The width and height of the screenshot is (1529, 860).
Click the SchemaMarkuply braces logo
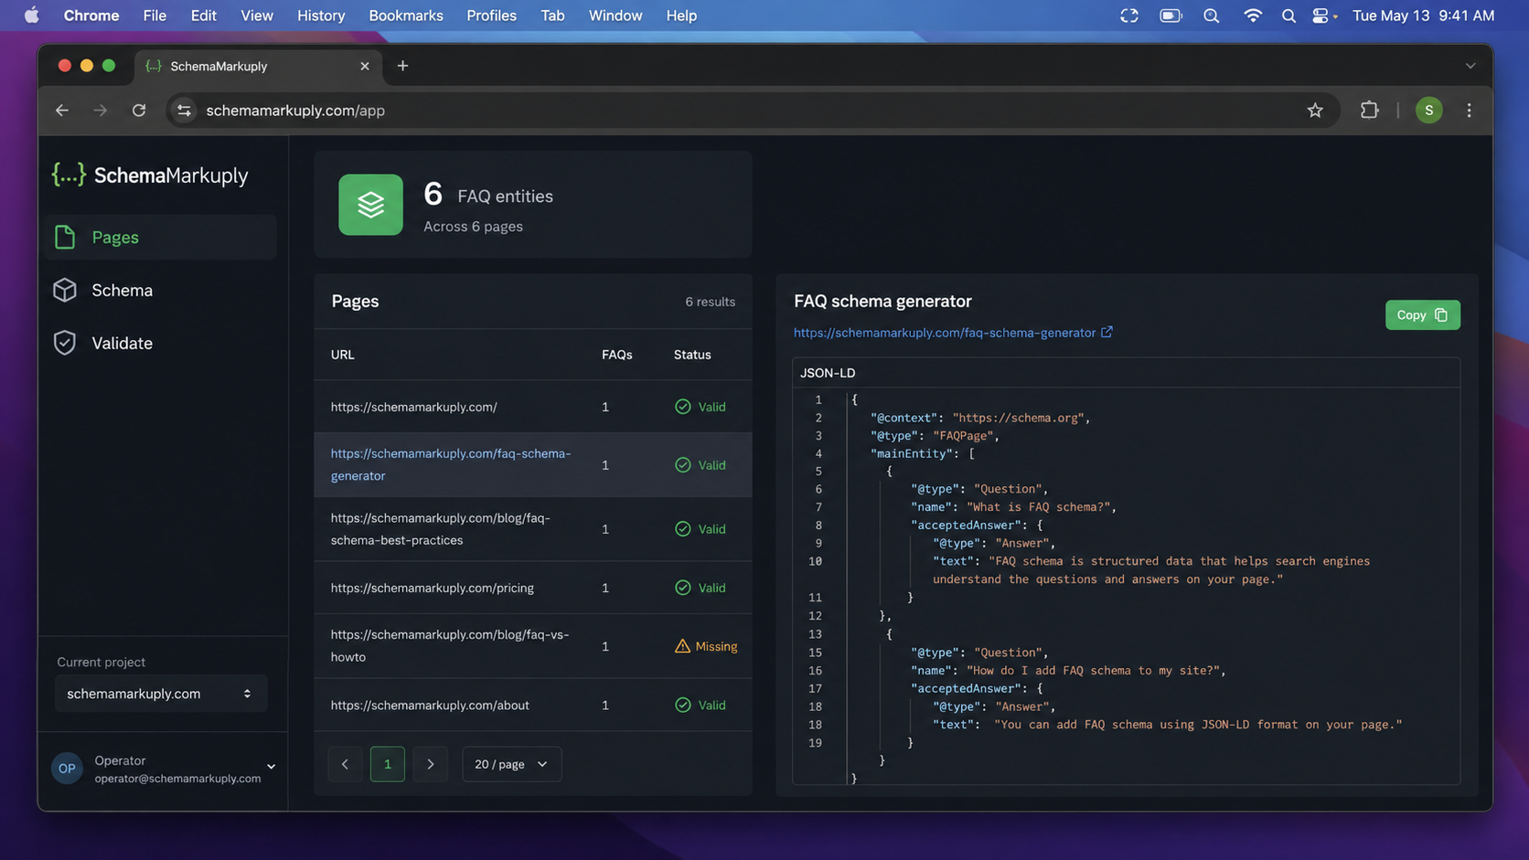point(69,175)
